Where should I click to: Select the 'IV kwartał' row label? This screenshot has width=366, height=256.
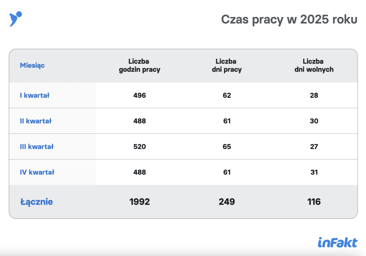(x=37, y=172)
